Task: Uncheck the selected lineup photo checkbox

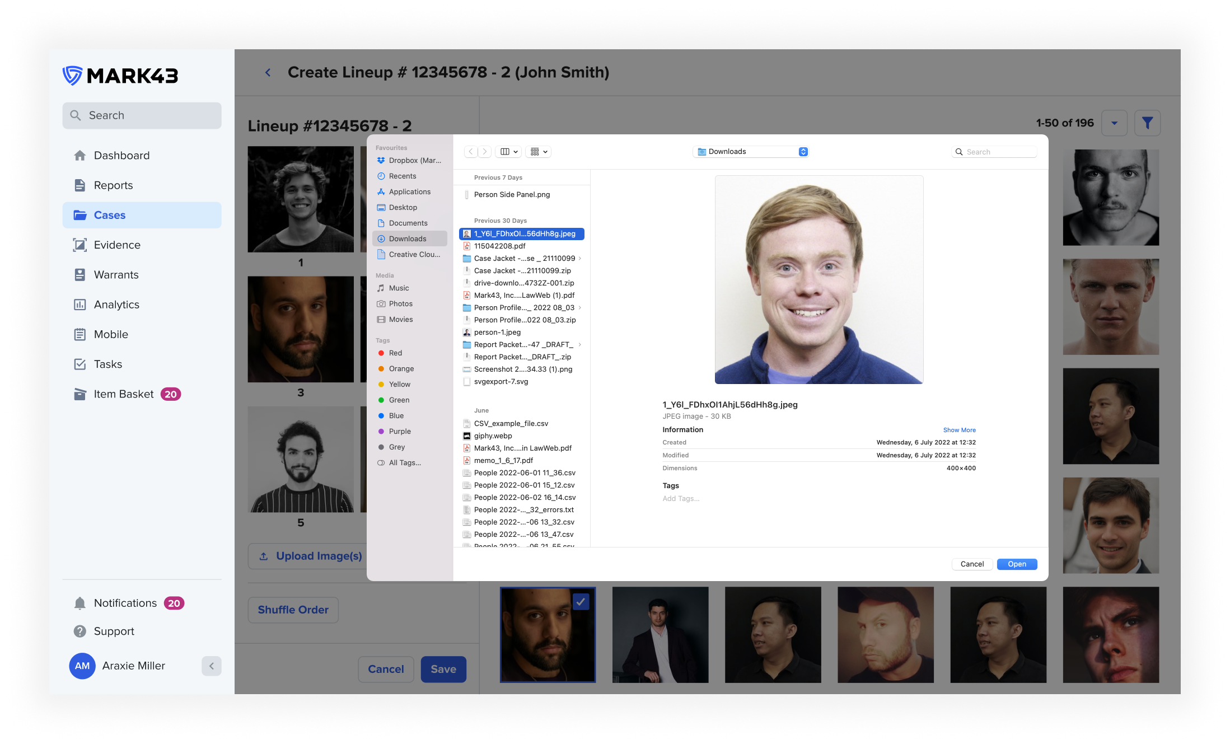Action: point(581,602)
